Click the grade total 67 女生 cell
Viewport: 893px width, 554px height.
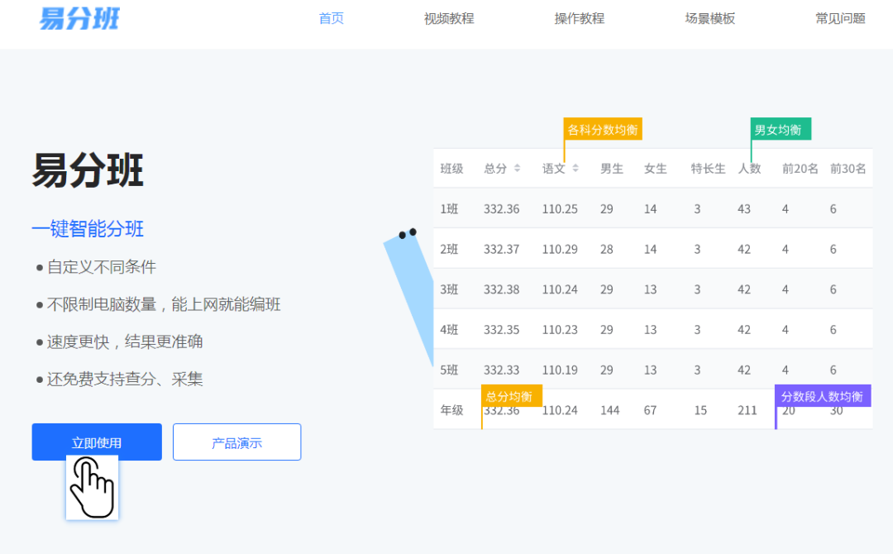pyautogui.click(x=651, y=410)
